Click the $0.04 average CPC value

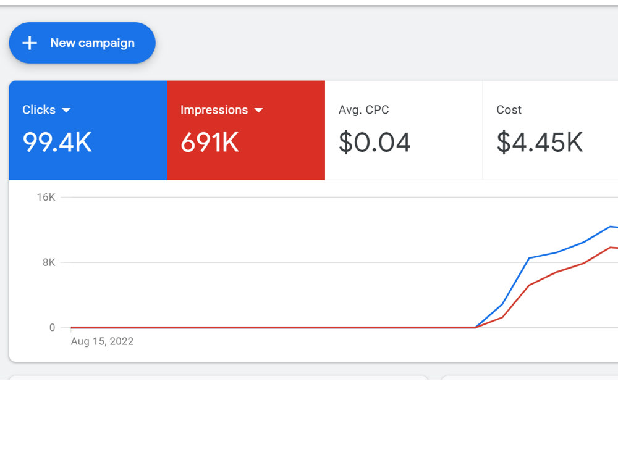point(375,142)
